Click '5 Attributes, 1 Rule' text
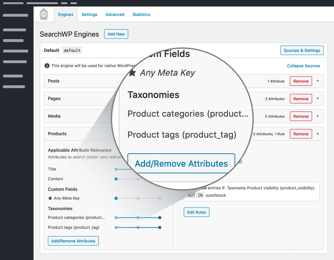This screenshot has width=334, height=260. [268, 134]
